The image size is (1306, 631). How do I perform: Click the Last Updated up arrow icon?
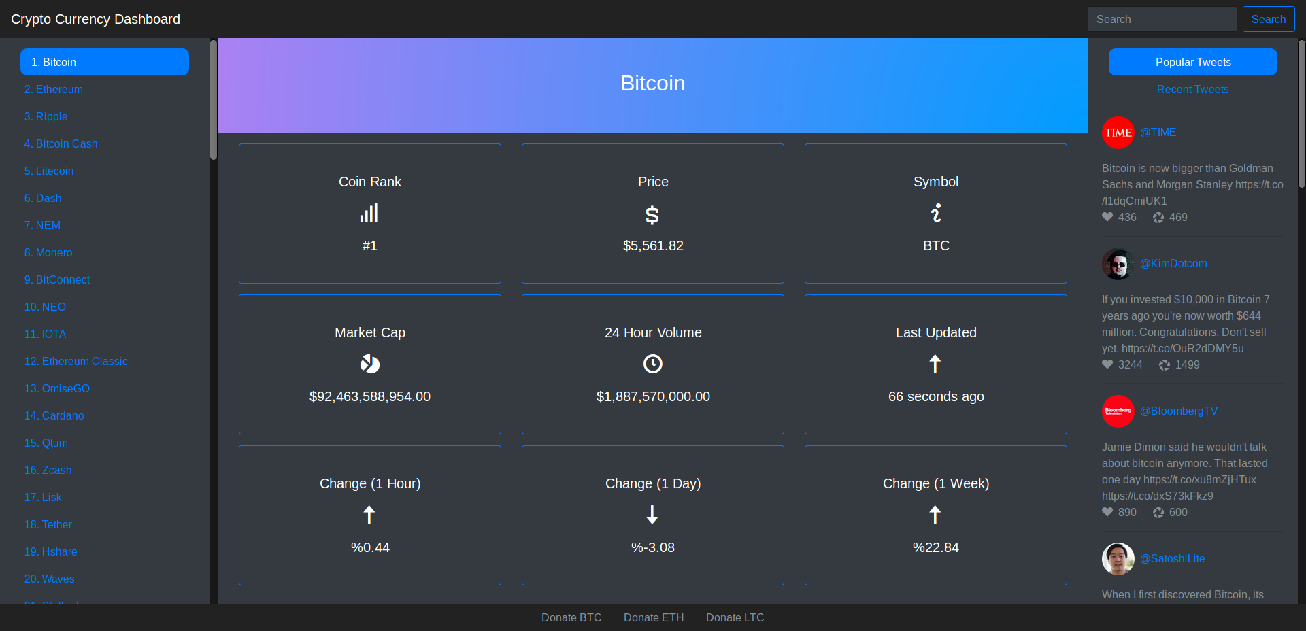click(935, 364)
